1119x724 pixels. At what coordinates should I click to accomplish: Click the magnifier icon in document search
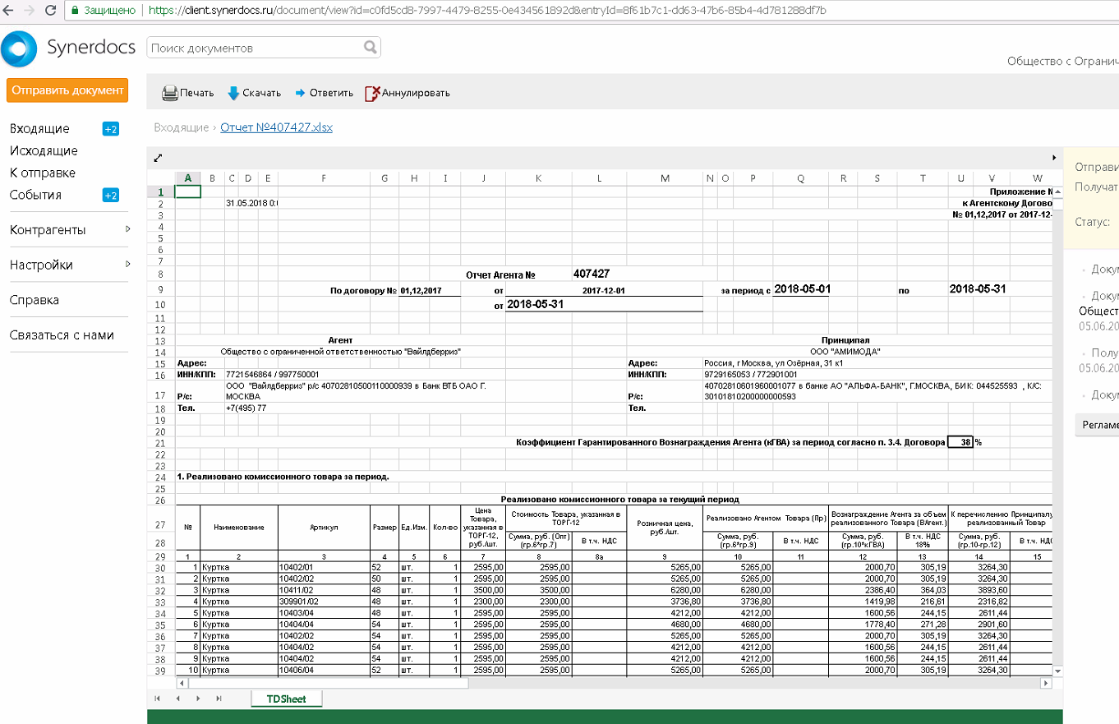tap(371, 48)
